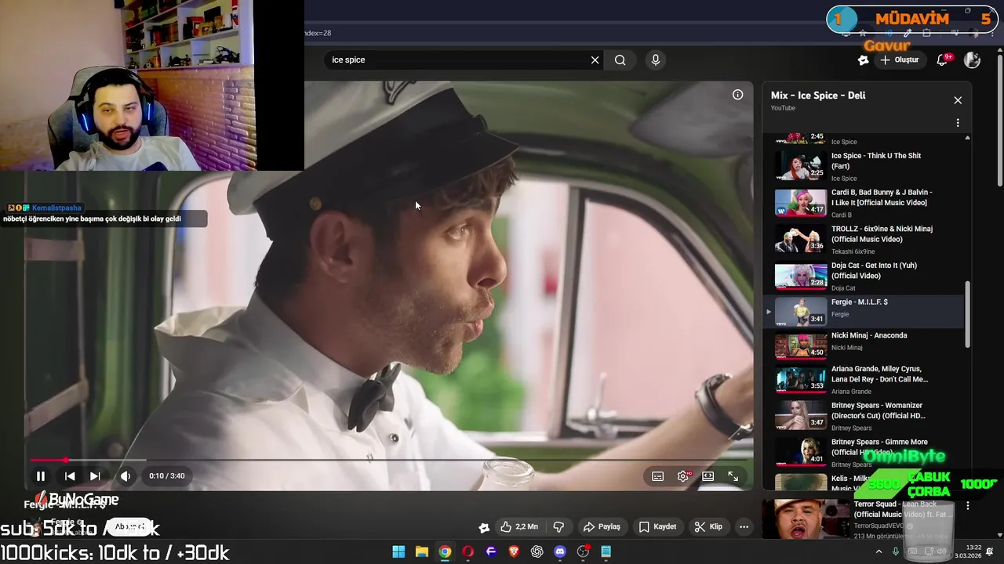Click the Mix playlist scrollbar thumb
Screen dimensions: 1004x564
click(967, 313)
